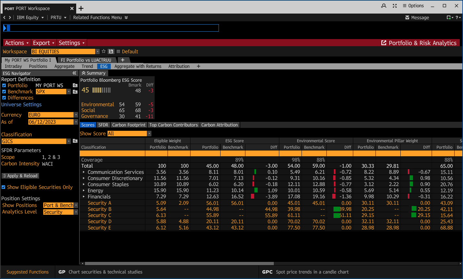Toggle the Differences checkbox
Screen dimensions: 463x279
(x=4, y=98)
